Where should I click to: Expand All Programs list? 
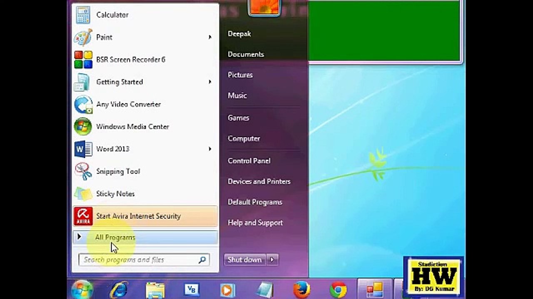coord(145,238)
